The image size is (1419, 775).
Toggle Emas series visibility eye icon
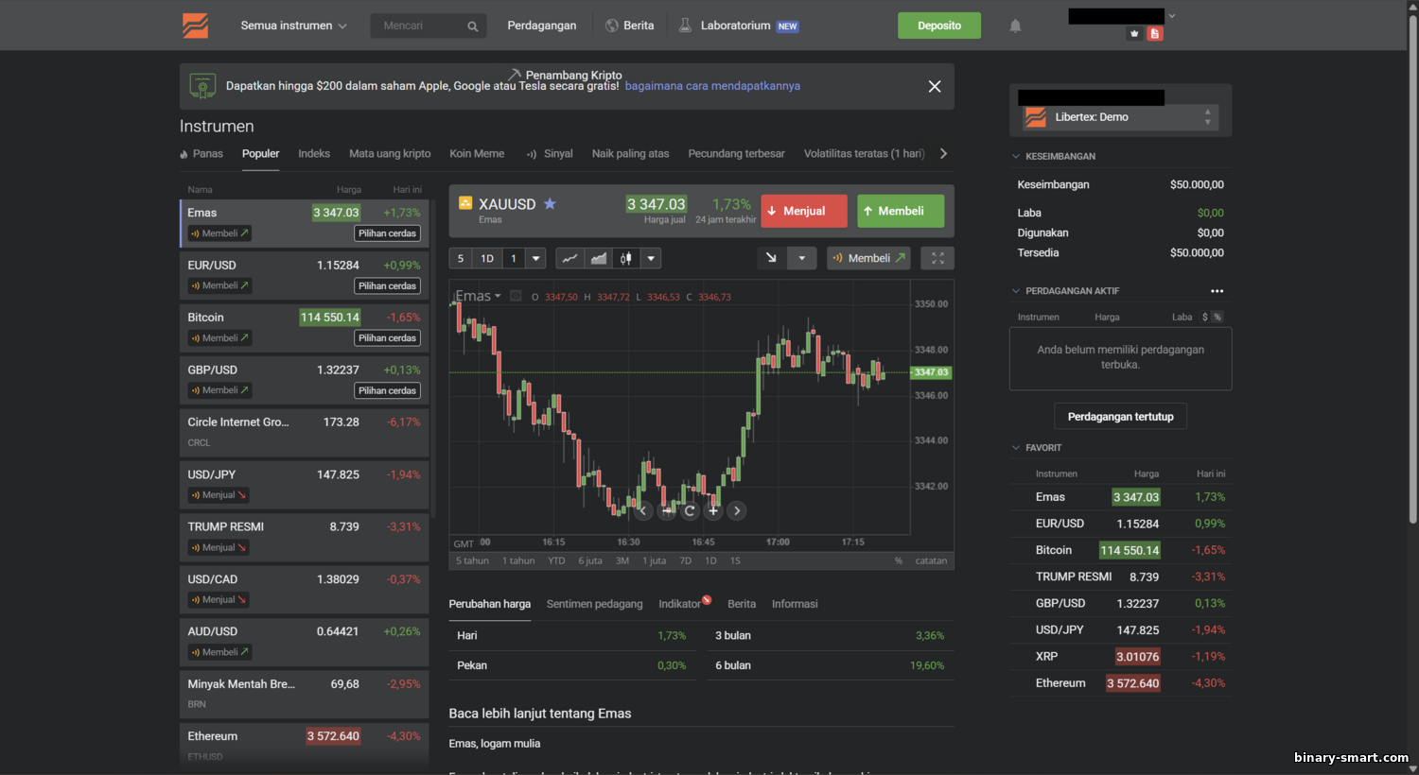point(516,296)
